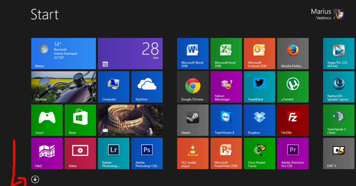
Task: Launch Mozilla Firefox
Action: click(293, 54)
